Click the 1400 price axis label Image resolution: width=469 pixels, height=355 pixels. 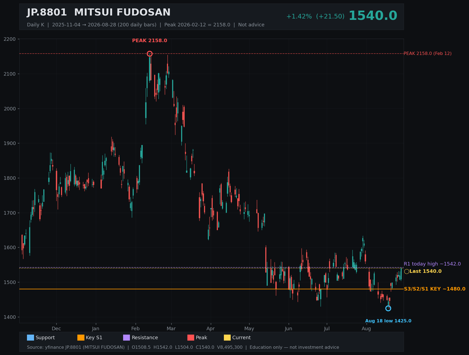click(10, 317)
